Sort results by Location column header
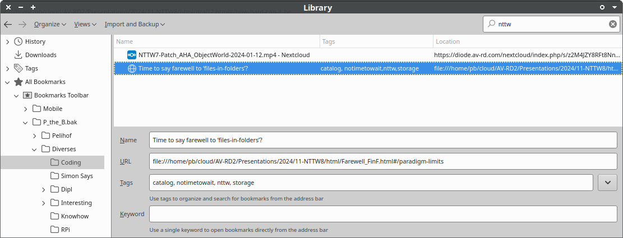The image size is (623, 238). click(x=527, y=41)
